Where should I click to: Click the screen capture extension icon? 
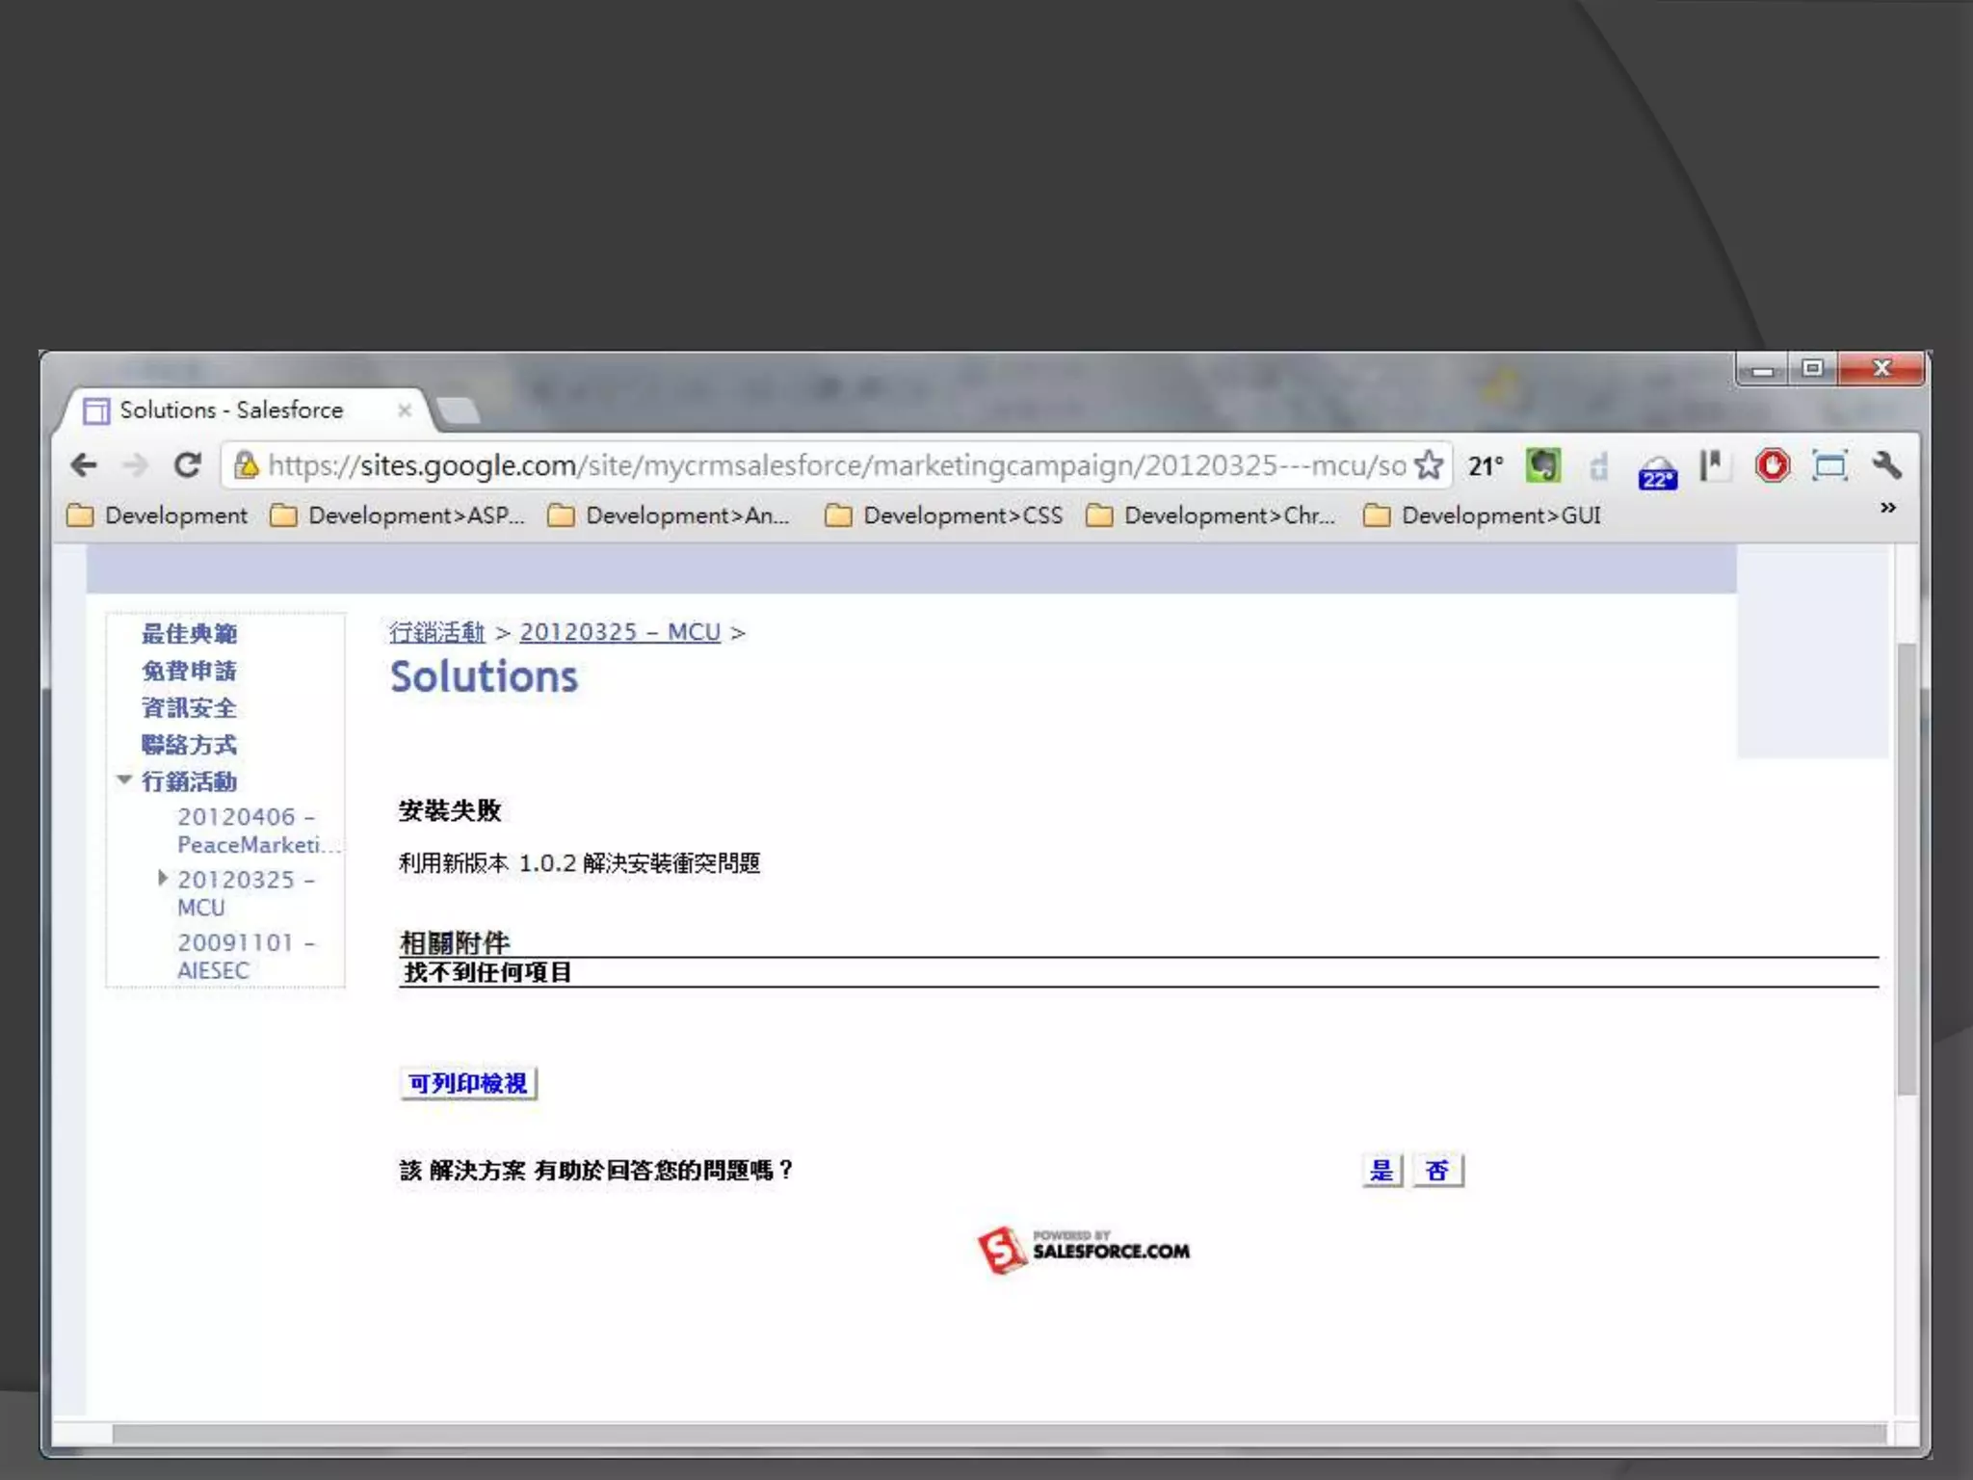click(x=1828, y=466)
